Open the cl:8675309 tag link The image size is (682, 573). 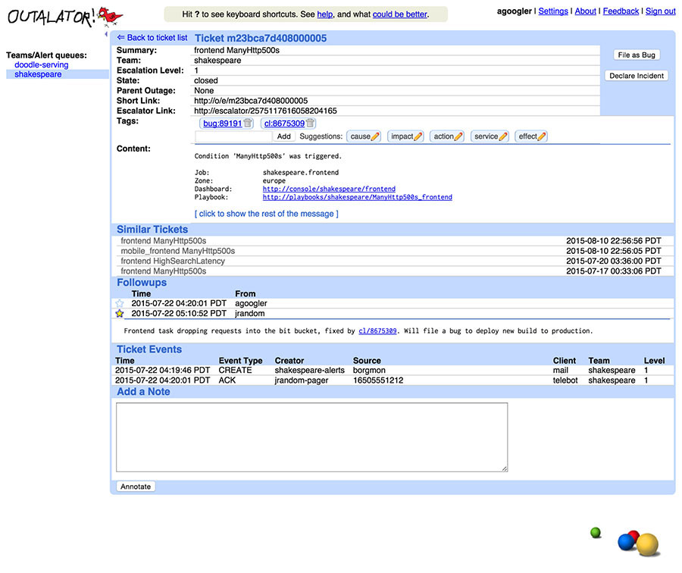(x=284, y=124)
